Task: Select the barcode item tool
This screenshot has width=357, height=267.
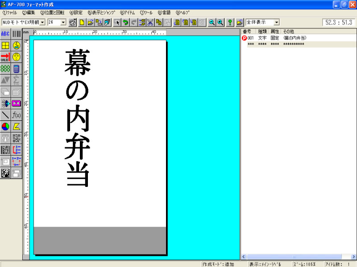Action: (17, 34)
